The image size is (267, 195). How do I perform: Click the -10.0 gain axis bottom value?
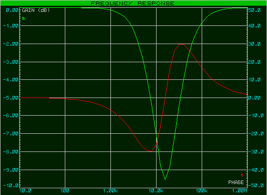11,186
